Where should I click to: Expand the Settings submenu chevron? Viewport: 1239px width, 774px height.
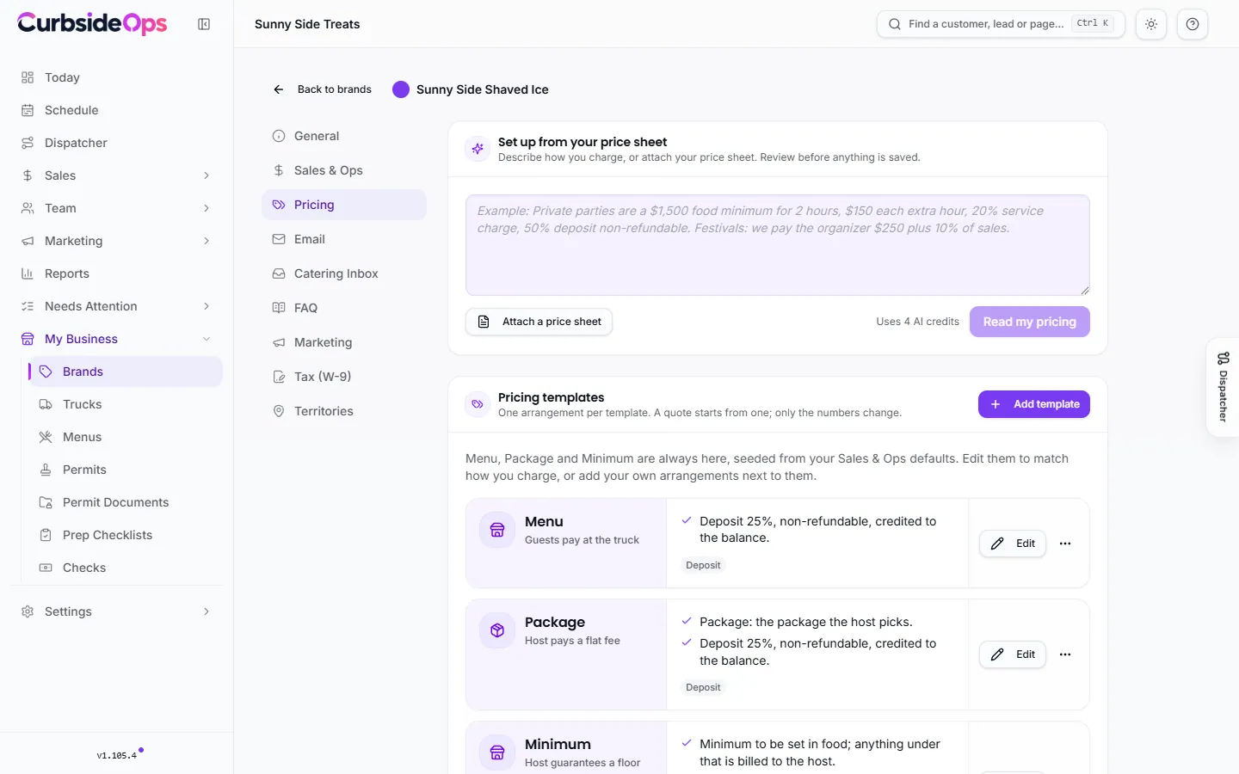[206, 611]
